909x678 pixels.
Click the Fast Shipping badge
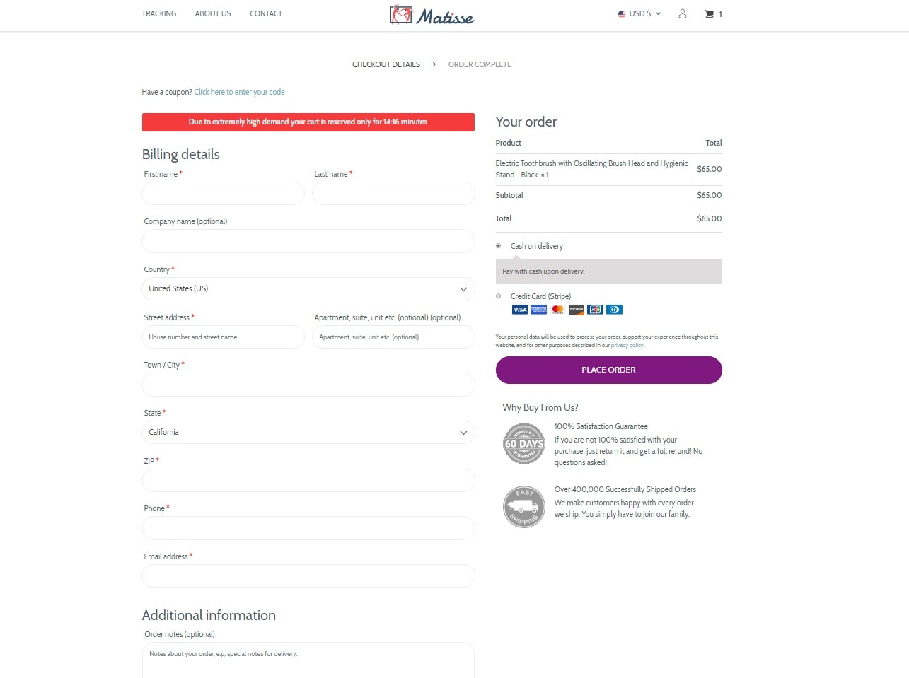[523, 507]
